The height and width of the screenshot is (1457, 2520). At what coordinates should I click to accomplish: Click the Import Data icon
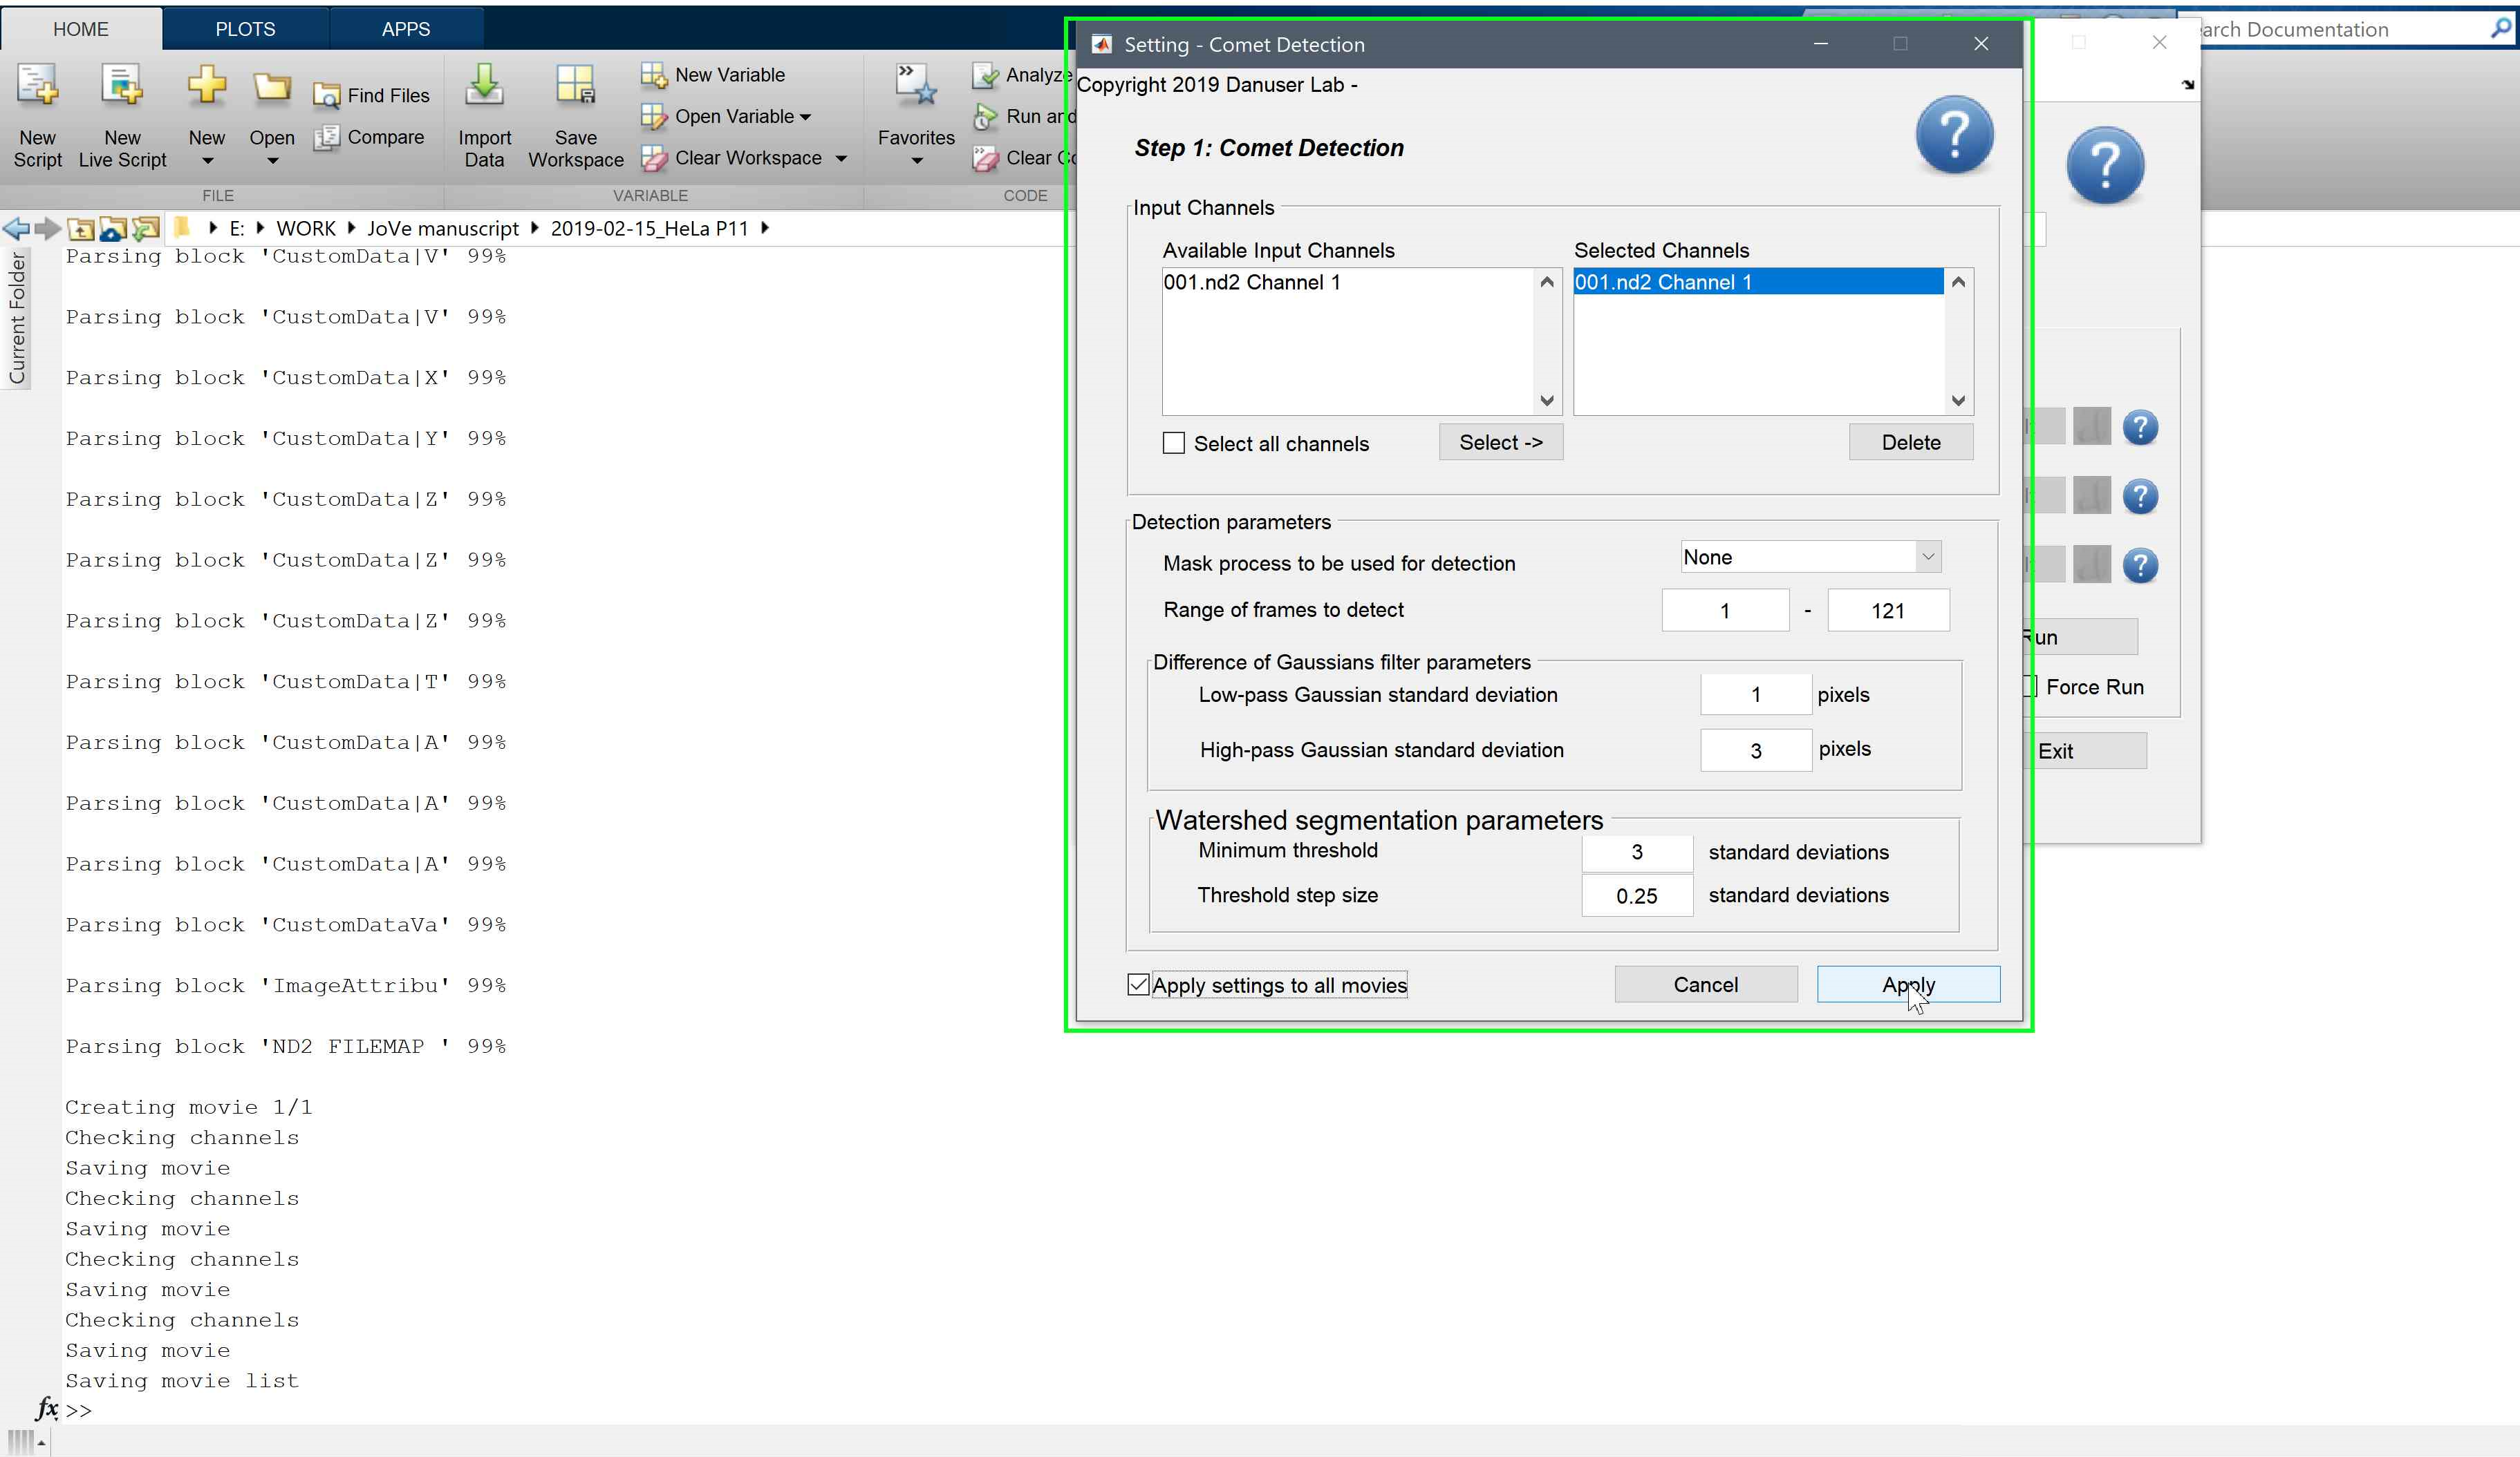pos(484,88)
